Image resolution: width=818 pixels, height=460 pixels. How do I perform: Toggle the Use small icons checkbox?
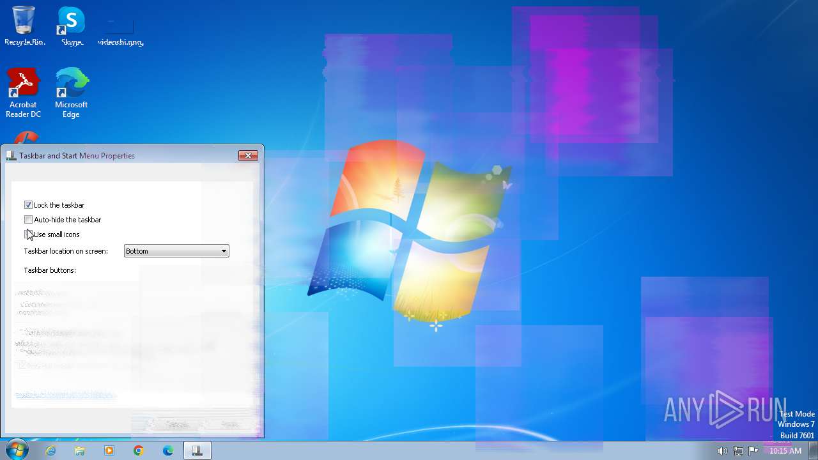coord(28,234)
